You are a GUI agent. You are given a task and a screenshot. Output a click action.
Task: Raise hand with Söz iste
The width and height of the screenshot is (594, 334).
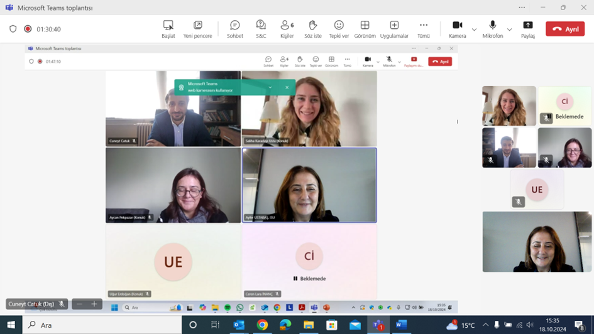click(x=312, y=28)
